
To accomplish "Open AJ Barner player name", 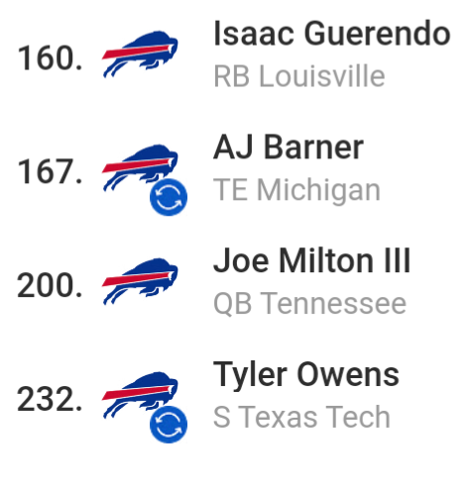I will (289, 148).
